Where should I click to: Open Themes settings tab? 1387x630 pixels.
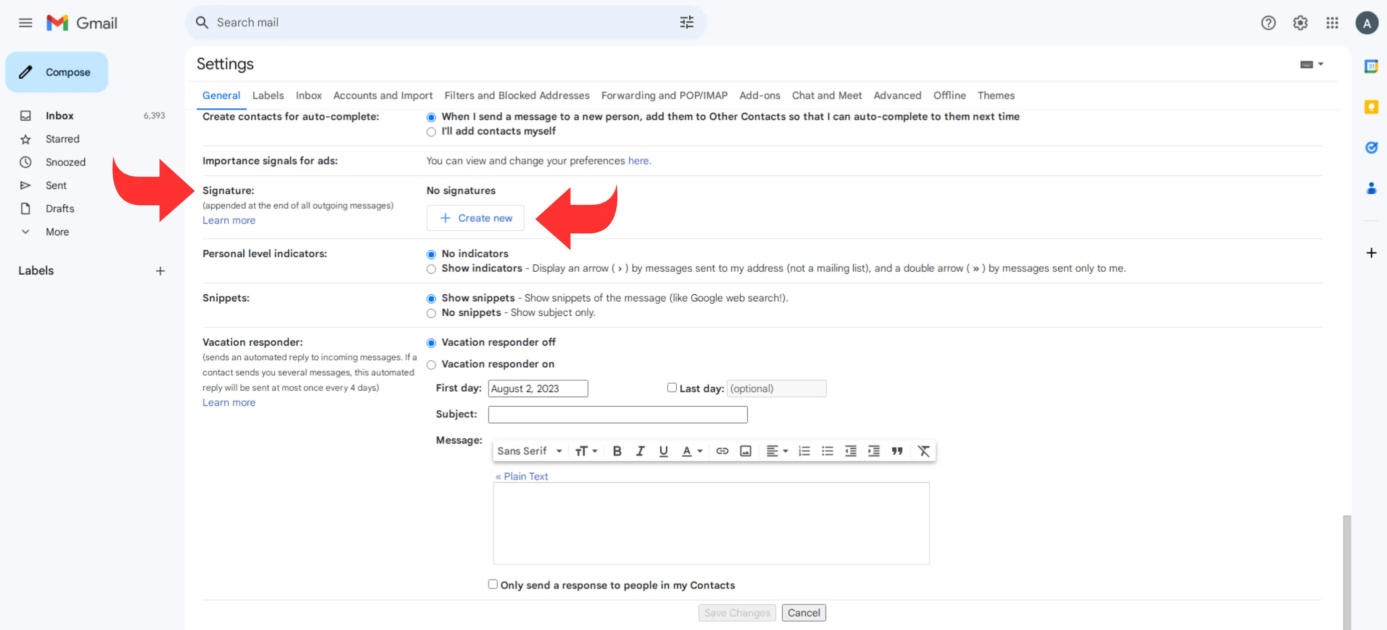tap(995, 95)
